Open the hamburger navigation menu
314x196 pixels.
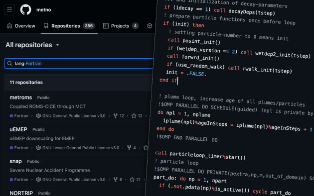coord(9,9)
